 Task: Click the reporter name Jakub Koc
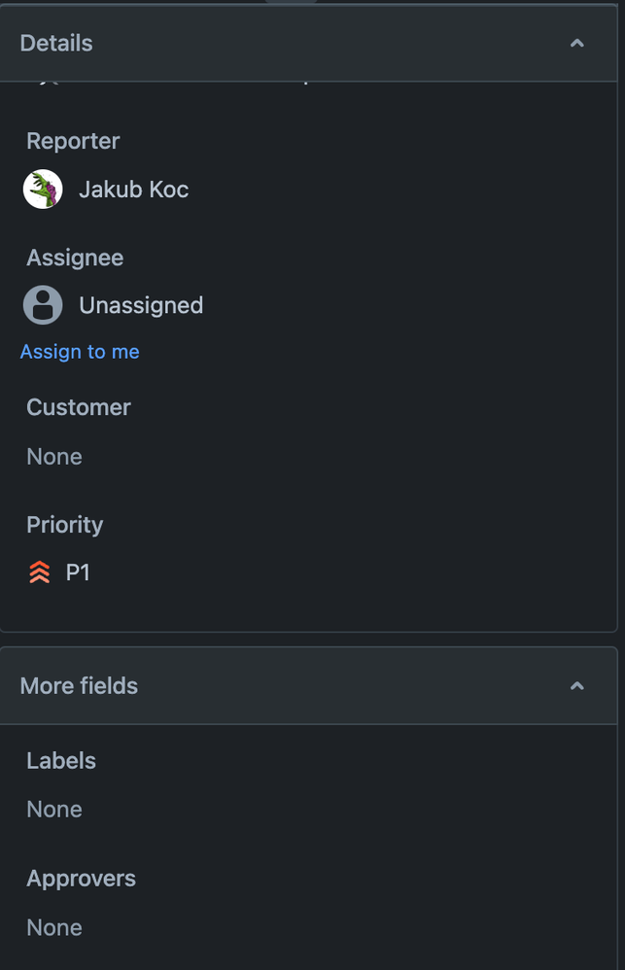(x=133, y=189)
